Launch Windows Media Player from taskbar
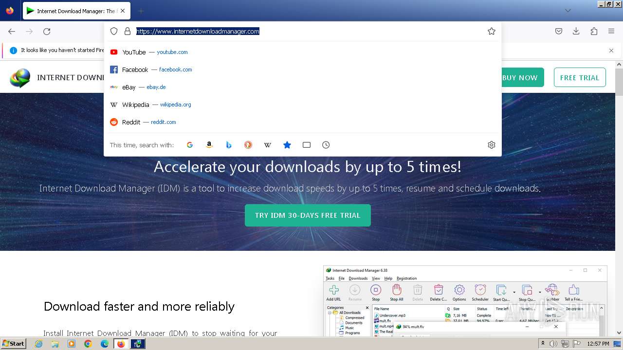This screenshot has width=623, height=350. click(72, 344)
